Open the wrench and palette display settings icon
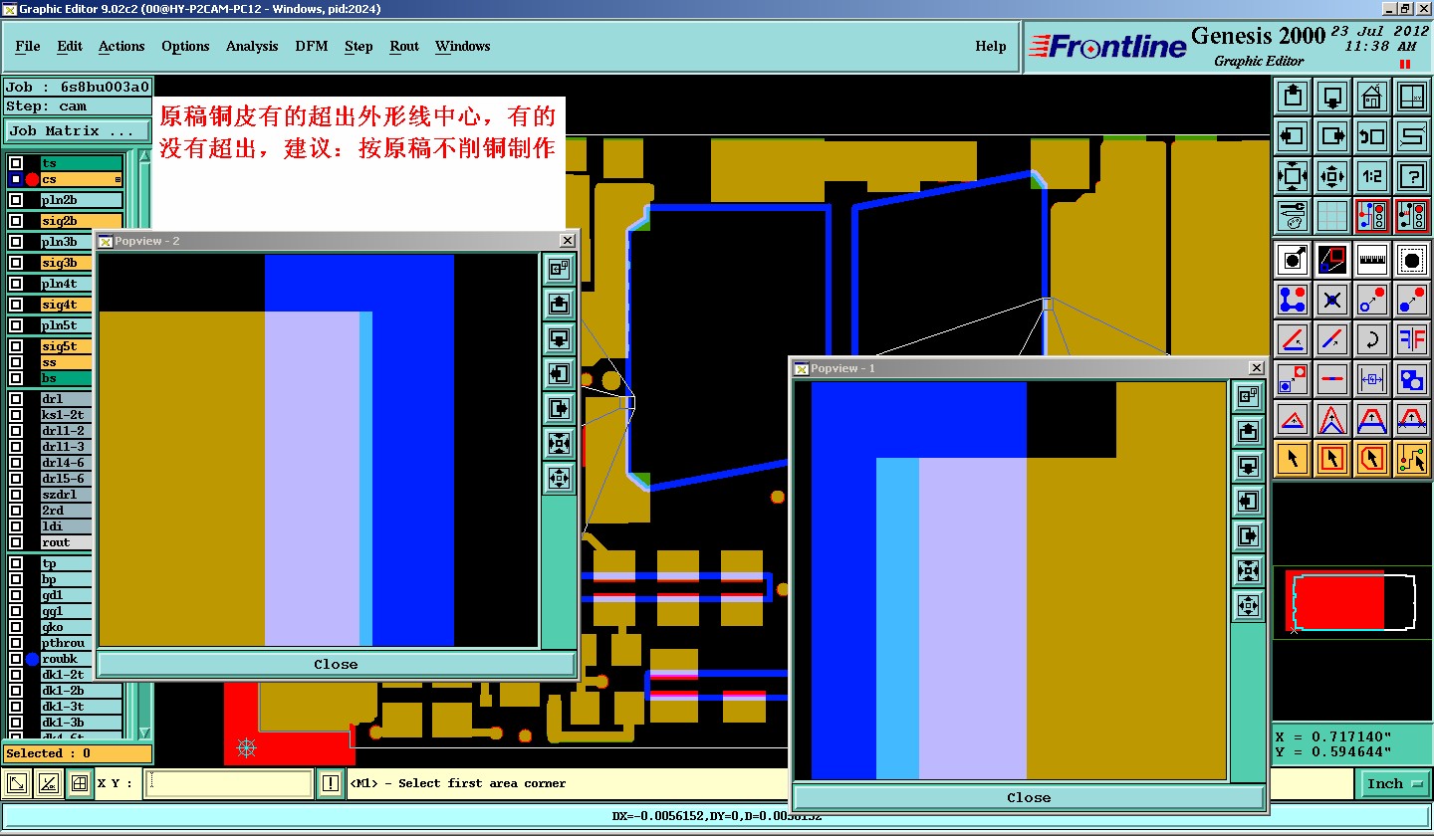1434x836 pixels. point(1293,216)
